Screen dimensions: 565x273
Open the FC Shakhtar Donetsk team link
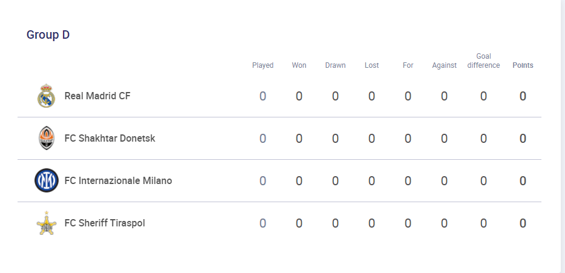point(110,138)
